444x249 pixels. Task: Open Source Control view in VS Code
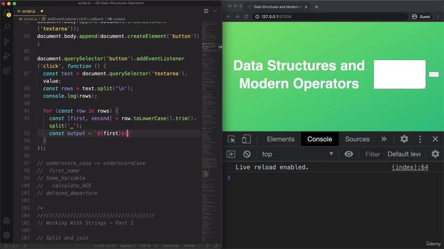(7, 41)
